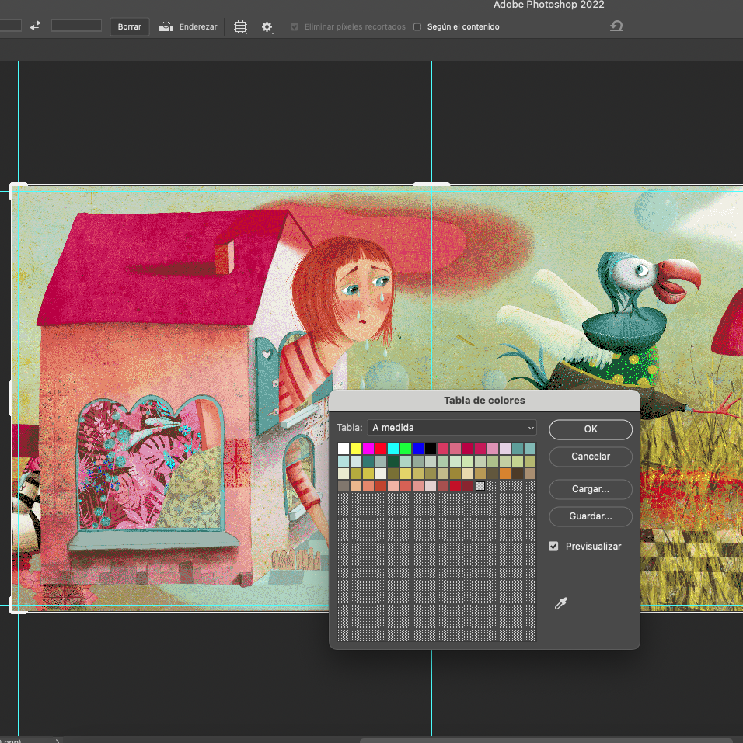Select the black swatch in the color table
The width and height of the screenshot is (743, 743).
pyautogui.click(x=431, y=449)
